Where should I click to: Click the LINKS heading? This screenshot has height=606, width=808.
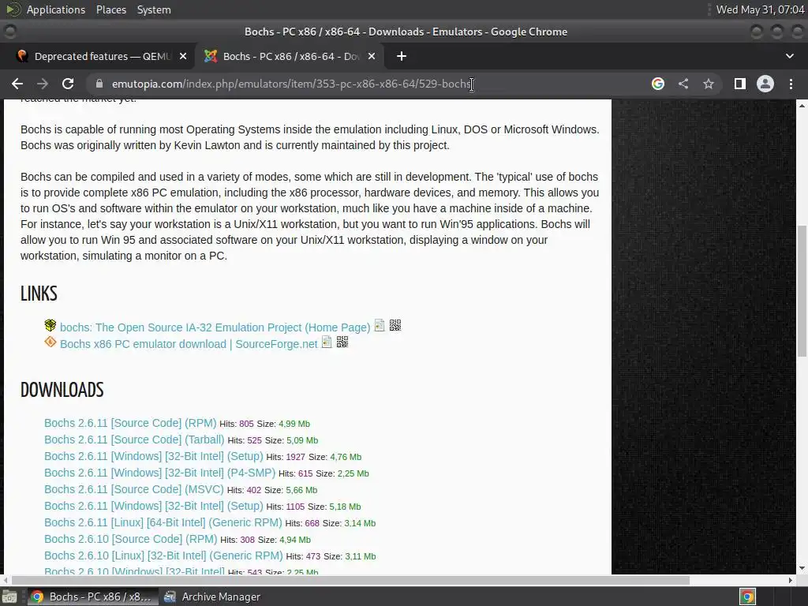pos(39,294)
